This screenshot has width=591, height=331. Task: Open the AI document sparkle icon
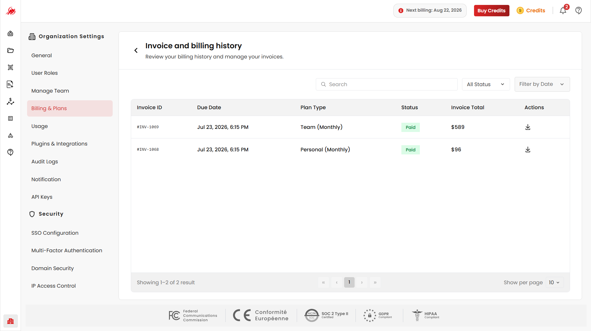click(10, 84)
